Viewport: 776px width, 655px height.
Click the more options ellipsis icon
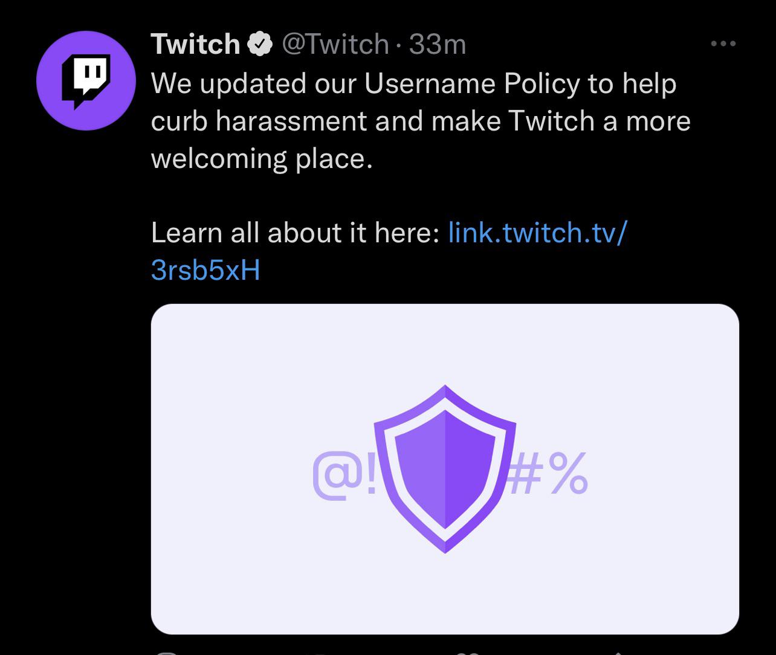(723, 42)
